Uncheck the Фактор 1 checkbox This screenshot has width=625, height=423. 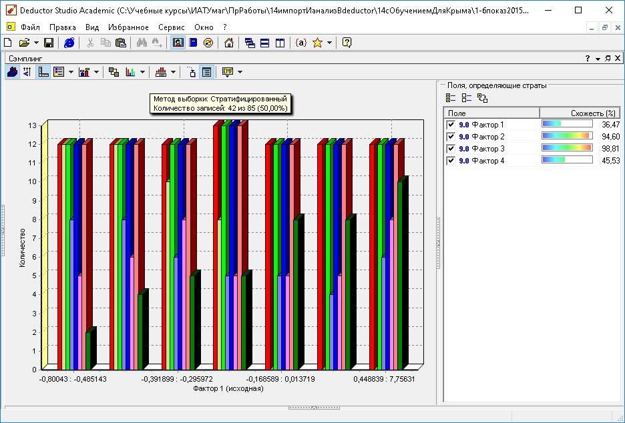[x=451, y=125]
